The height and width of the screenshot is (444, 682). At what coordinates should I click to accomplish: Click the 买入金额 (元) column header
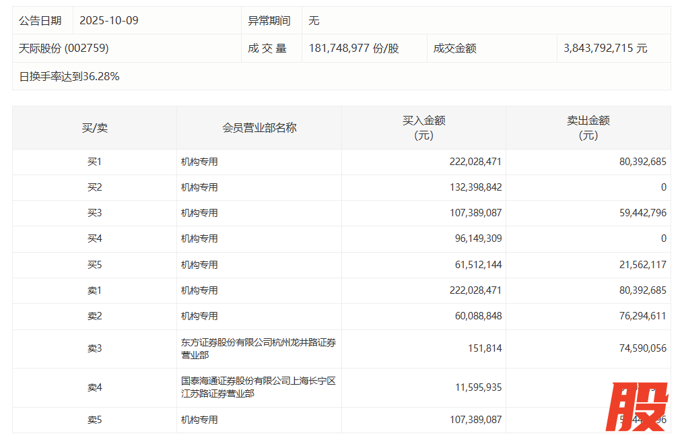pyautogui.click(x=423, y=128)
